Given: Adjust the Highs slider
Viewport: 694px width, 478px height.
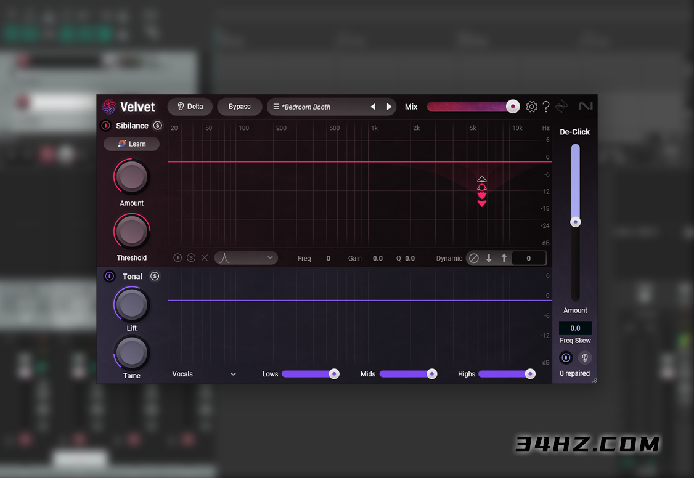Looking at the screenshot, I should (507, 374).
